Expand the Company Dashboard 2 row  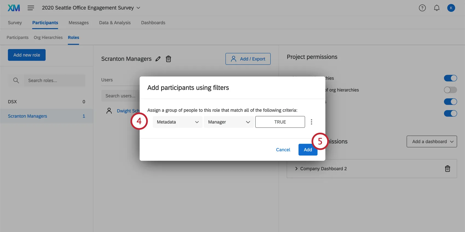tap(296, 169)
